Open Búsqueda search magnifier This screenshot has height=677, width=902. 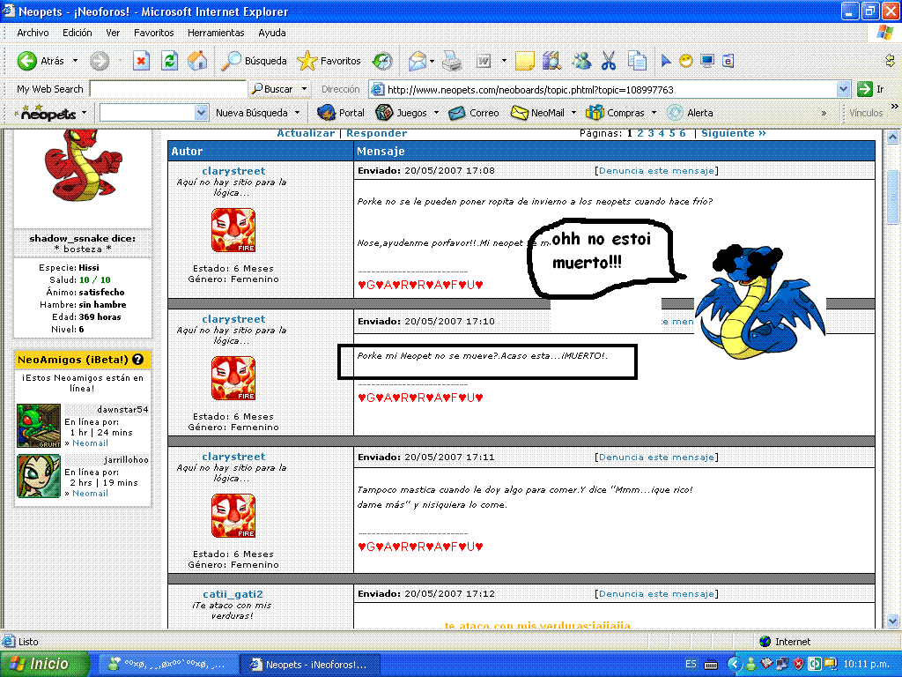tap(254, 61)
